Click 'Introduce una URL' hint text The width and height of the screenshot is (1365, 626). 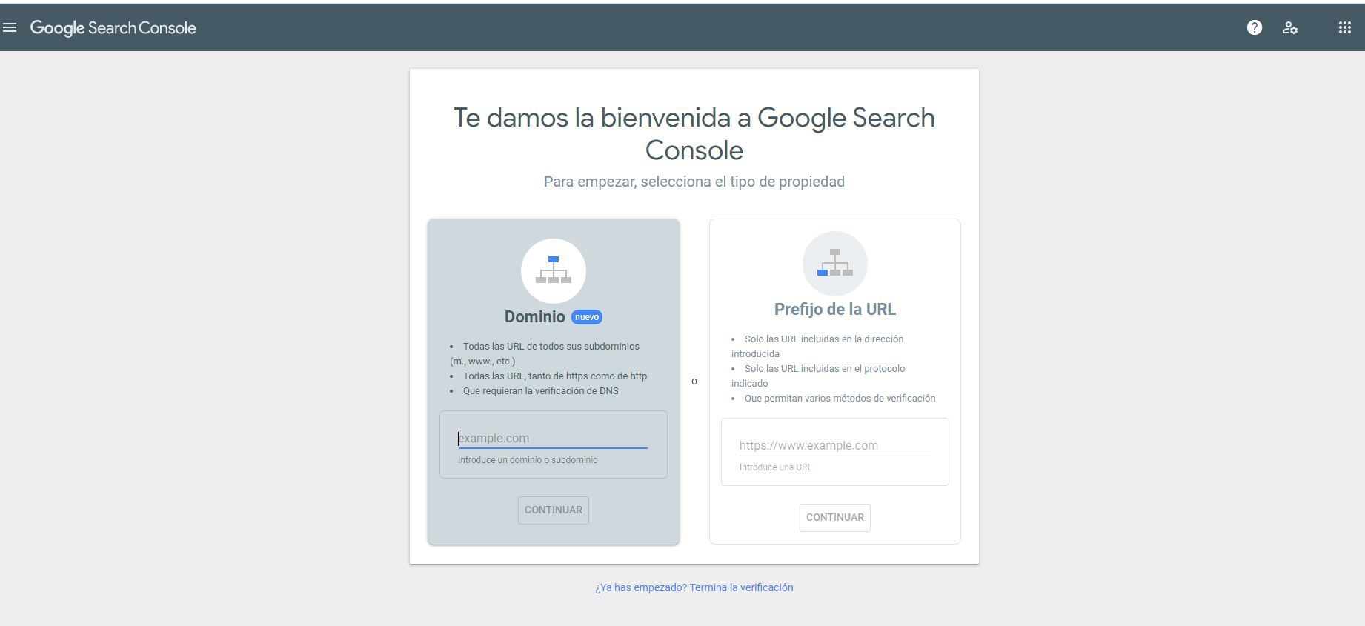coord(776,467)
